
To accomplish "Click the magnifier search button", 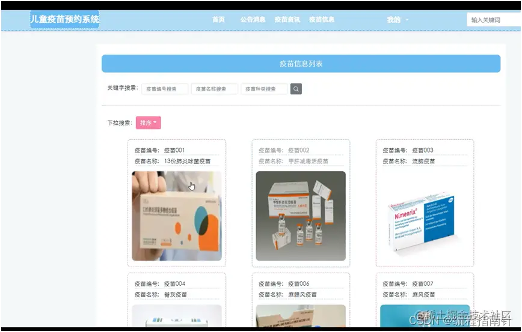I will 296,89.
